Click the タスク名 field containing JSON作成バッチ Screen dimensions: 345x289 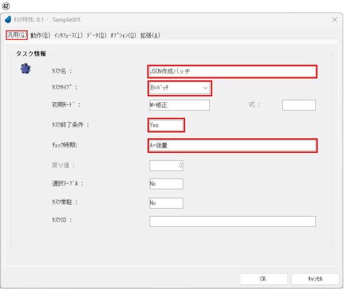pyautogui.click(x=232, y=71)
